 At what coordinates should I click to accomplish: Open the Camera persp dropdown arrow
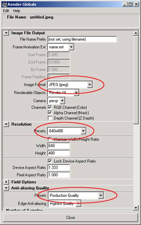(x=62, y=101)
